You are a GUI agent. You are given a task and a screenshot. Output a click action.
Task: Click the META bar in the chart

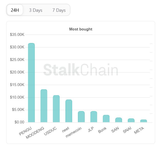pyautogui.click(x=144, y=121)
